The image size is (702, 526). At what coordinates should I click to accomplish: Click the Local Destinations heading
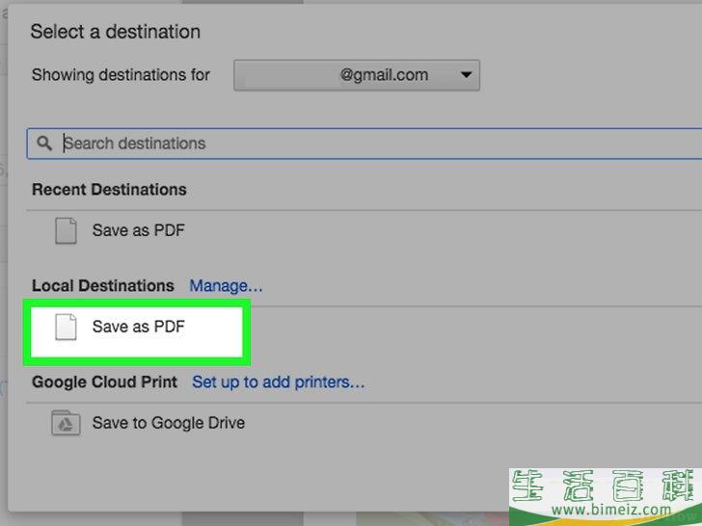[103, 286]
